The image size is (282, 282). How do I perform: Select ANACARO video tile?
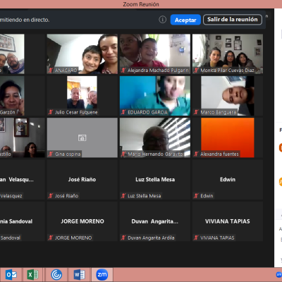click(x=82, y=54)
